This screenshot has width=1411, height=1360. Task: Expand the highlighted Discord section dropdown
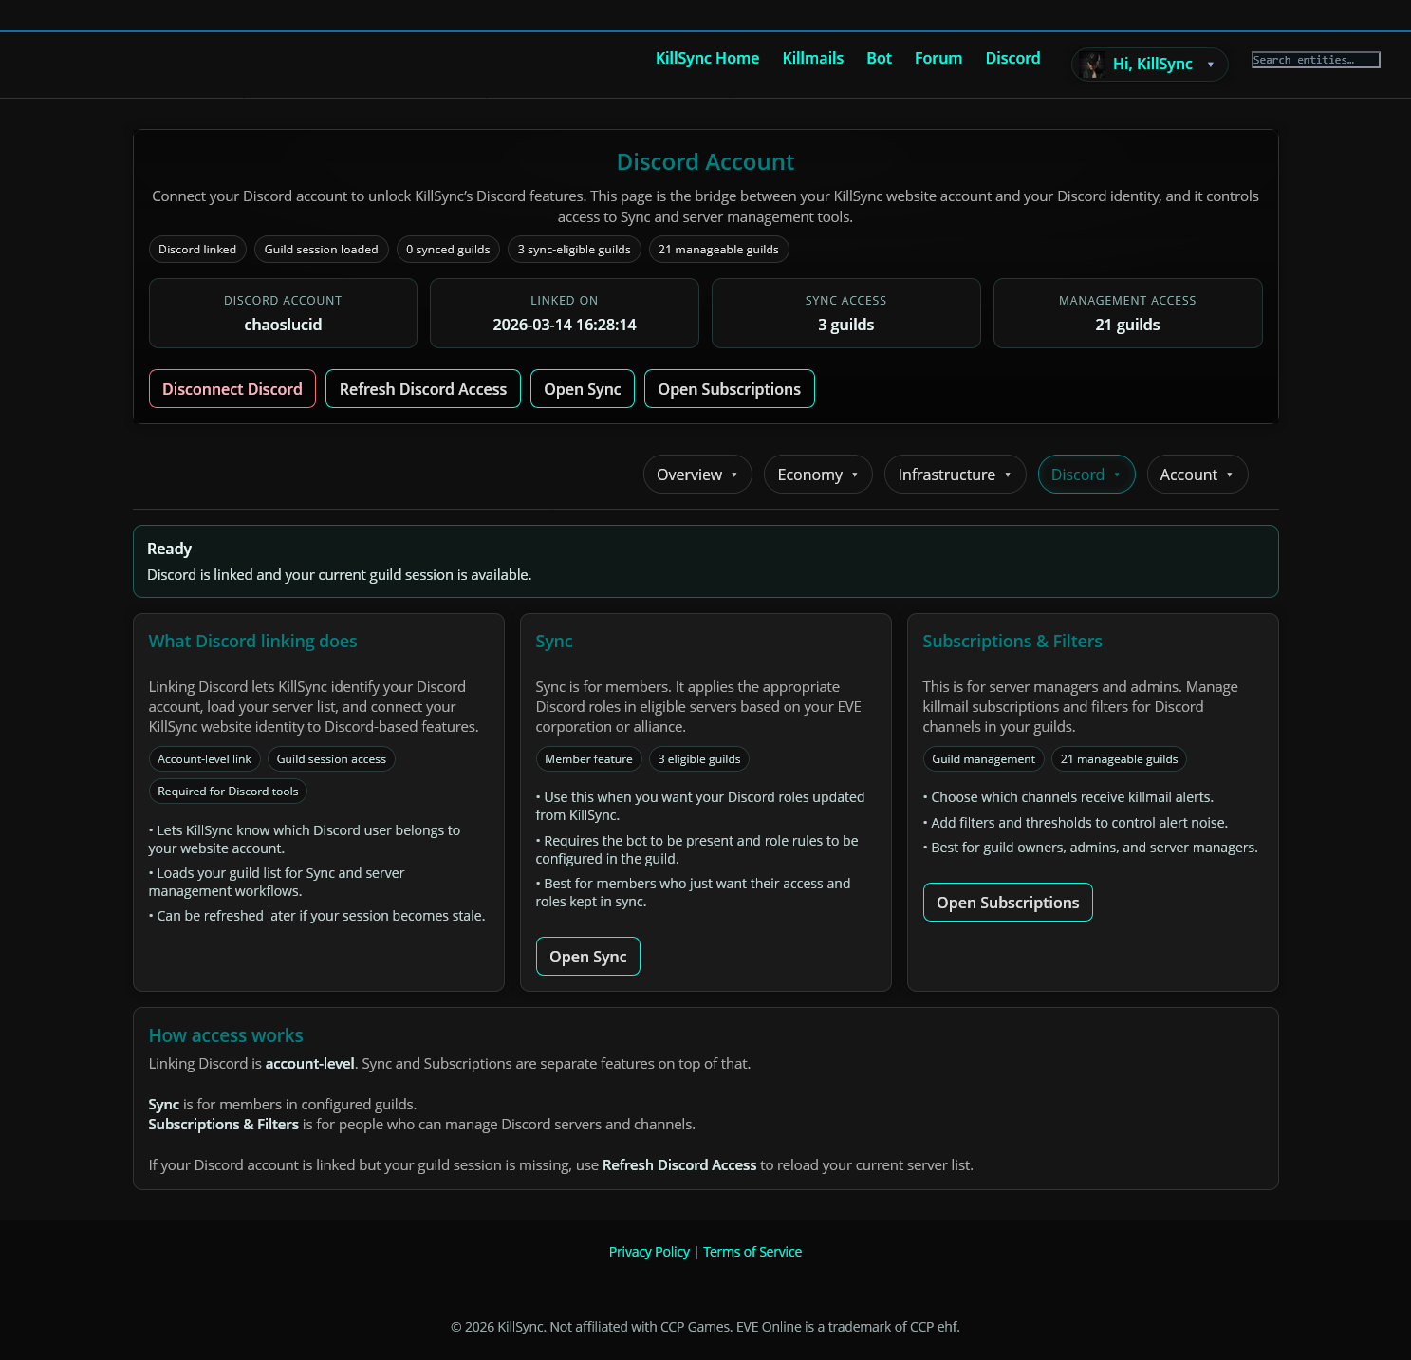(x=1086, y=475)
